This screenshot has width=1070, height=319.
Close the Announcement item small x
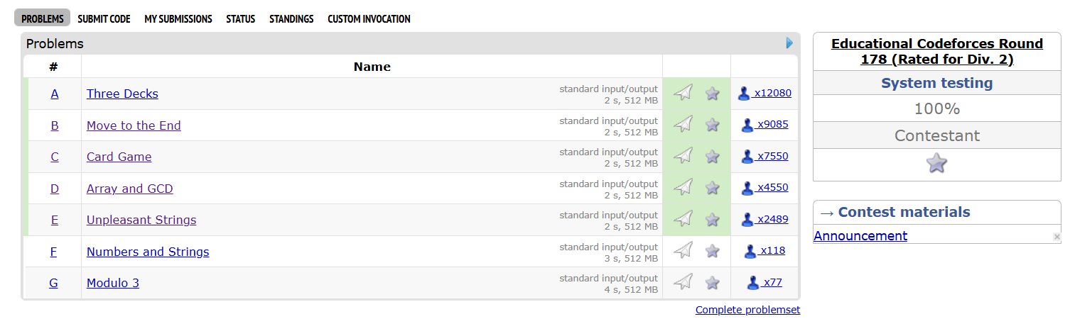point(1057,237)
